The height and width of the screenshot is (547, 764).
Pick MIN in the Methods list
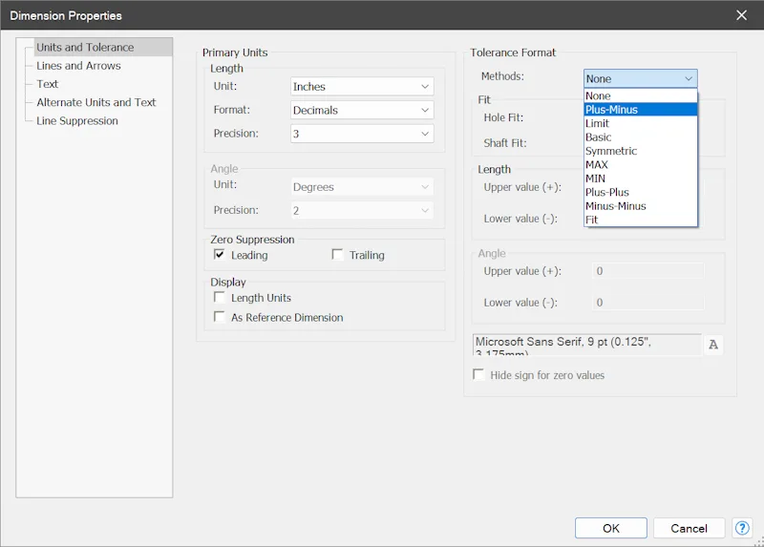click(641, 179)
